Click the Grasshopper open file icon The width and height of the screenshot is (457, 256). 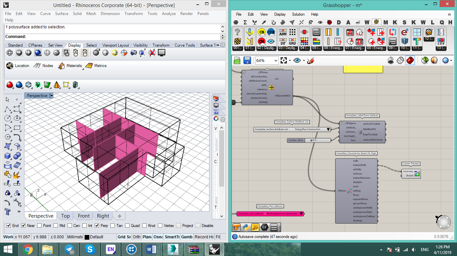pos(237,60)
